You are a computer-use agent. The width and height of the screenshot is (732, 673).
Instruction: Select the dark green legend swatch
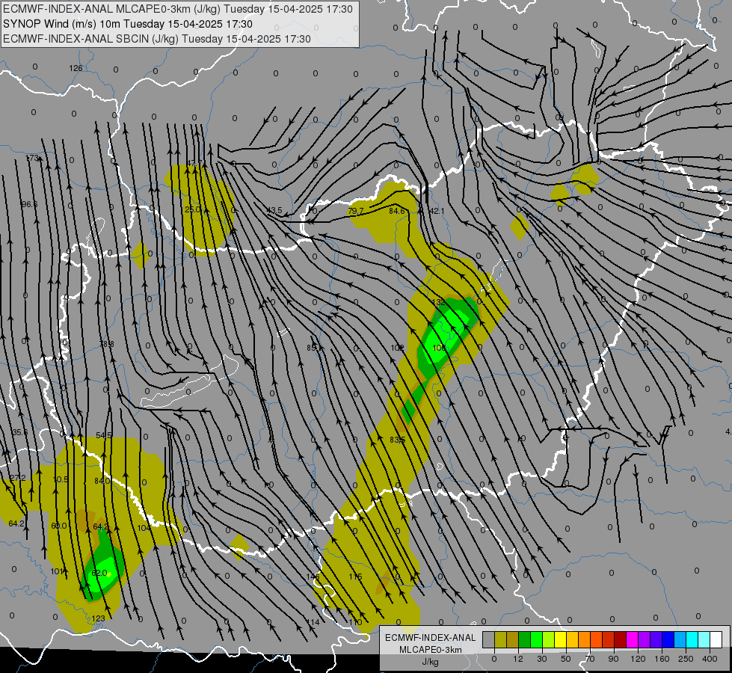coord(525,639)
